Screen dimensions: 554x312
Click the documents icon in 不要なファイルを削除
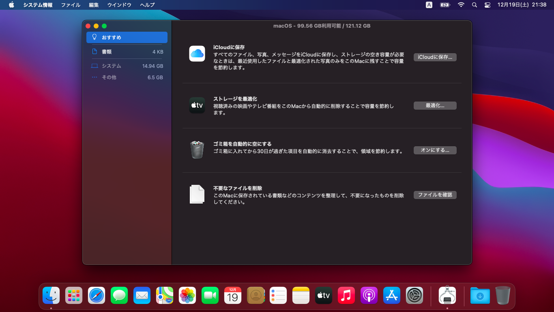point(197,194)
